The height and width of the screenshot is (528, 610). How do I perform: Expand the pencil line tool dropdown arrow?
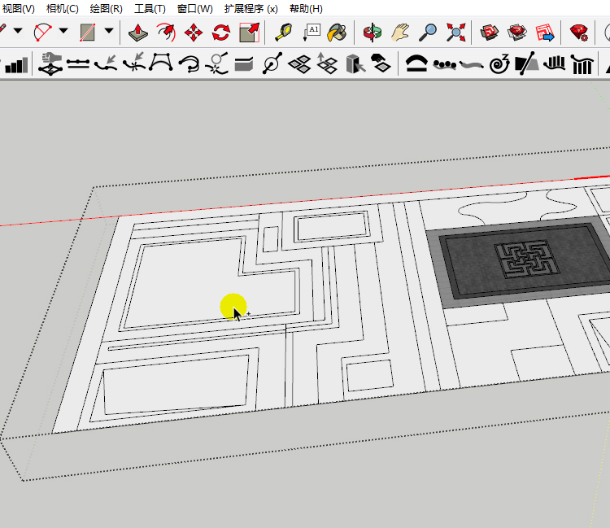(x=18, y=30)
